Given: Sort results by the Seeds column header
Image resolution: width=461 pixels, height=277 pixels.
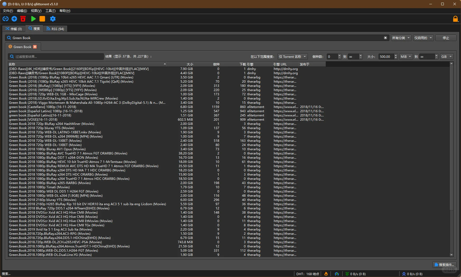Looking at the screenshot, I should click(207, 64).
